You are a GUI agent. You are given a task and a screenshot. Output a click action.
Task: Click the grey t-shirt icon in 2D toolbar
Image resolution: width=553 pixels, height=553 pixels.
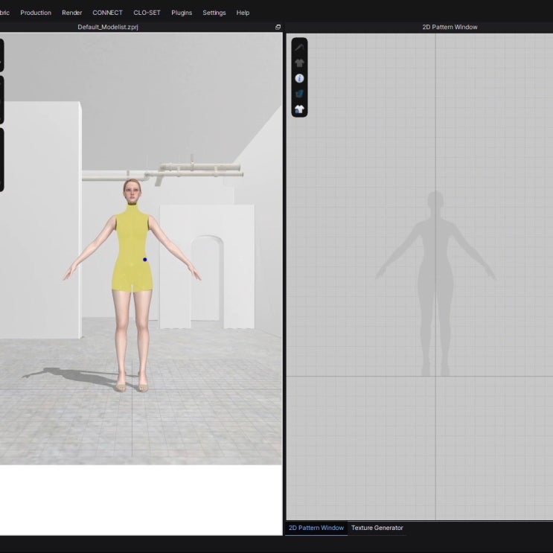pos(299,63)
